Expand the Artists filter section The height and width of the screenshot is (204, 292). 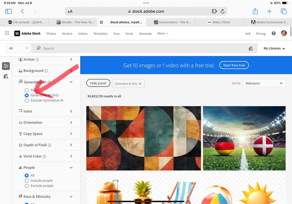(x=71, y=59)
